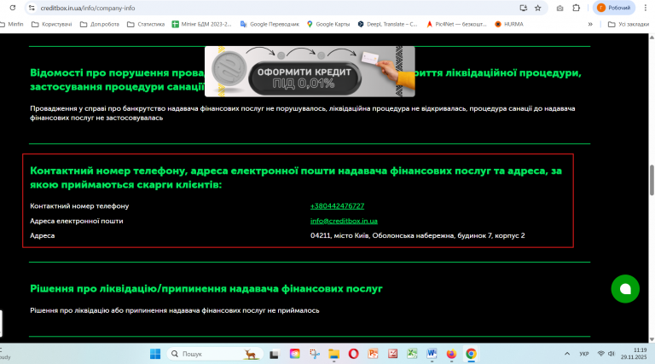Viewport: 655px width, 364px height.
Task: Open the volume speaker tray icon
Action: click(x=612, y=354)
